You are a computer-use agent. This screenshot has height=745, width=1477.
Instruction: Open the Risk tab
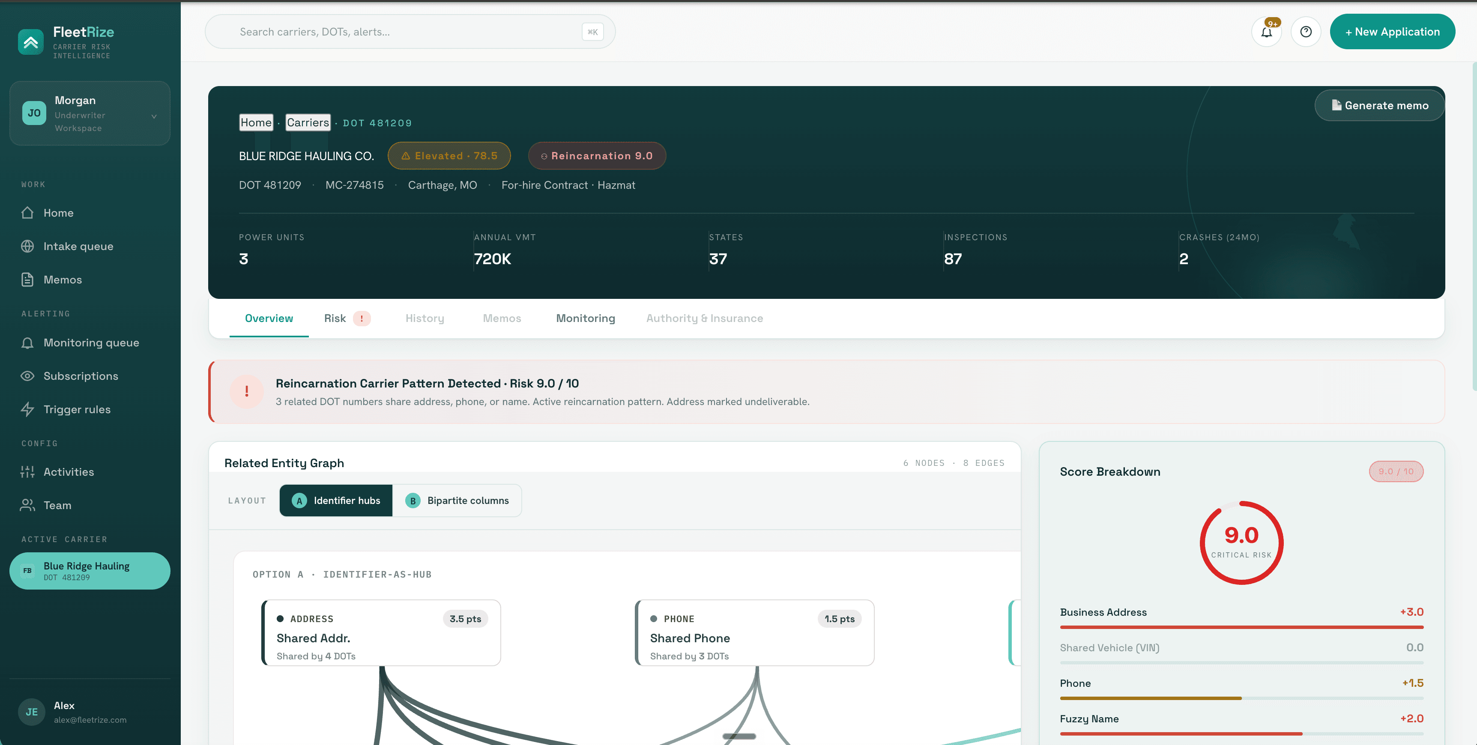[347, 319]
